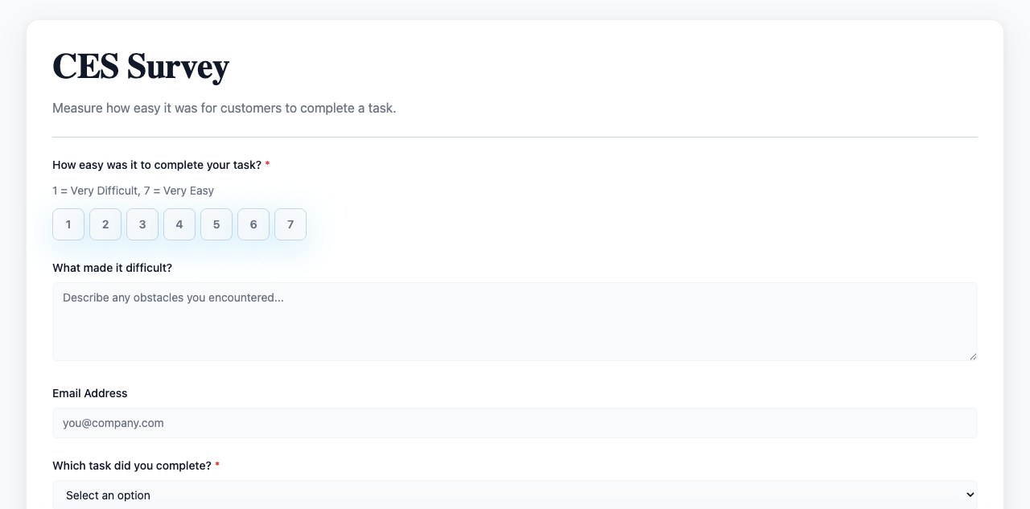Screen dimensions: 1030x509
Task: Choose rating 5 on the ease scale
Action: pyautogui.click(x=216, y=224)
